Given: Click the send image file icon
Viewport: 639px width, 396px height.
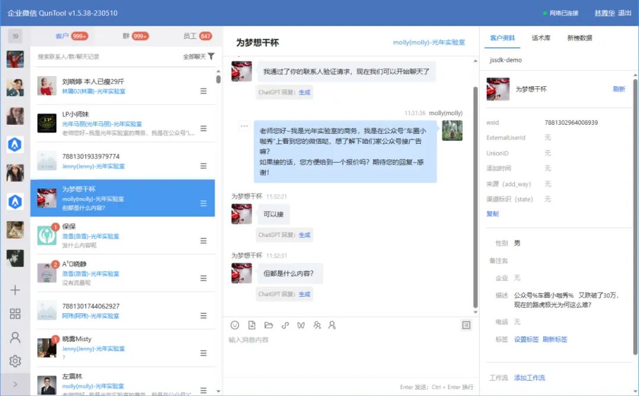Looking at the screenshot, I should pyautogui.click(x=252, y=325).
